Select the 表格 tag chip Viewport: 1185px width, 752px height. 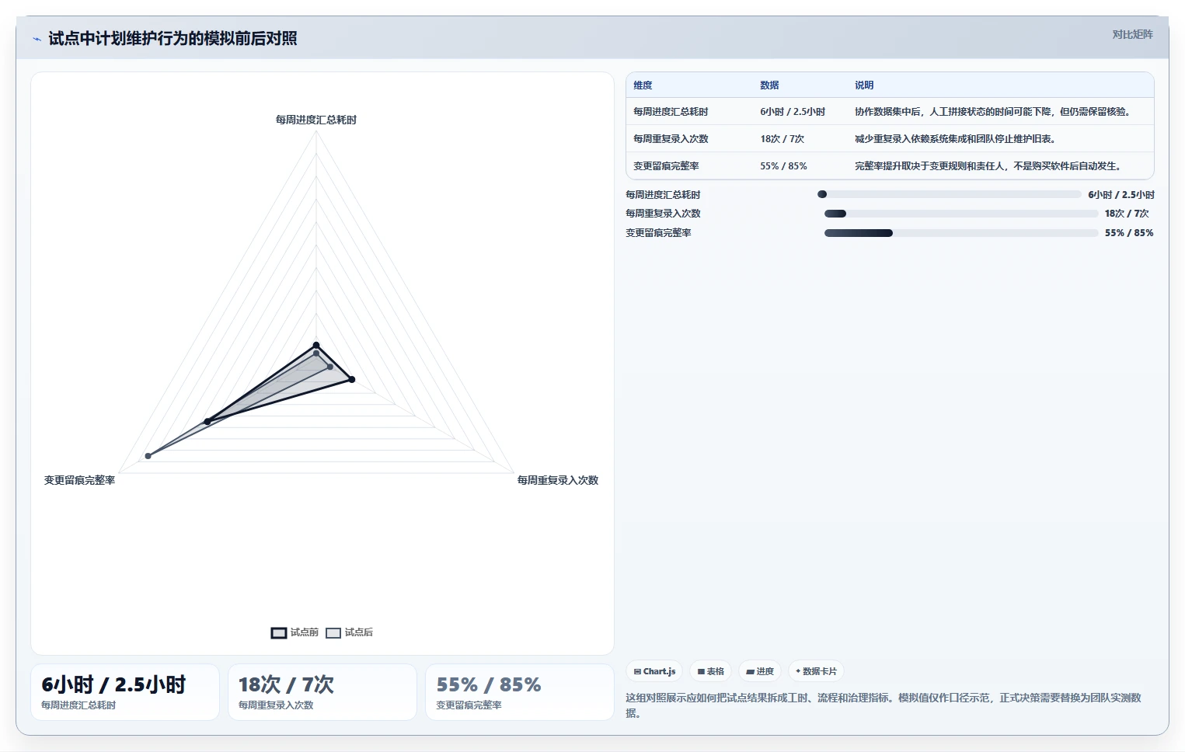tap(710, 671)
